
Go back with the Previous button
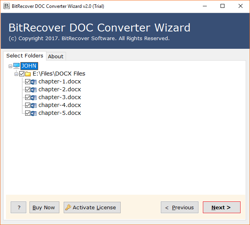[x=180, y=207]
